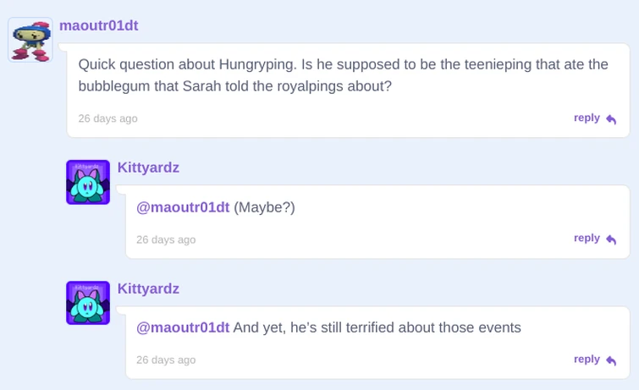The image size is (639, 390).
Task: Click the reply arrow icon on maoutr01dt's comment
Action: tap(611, 119)
